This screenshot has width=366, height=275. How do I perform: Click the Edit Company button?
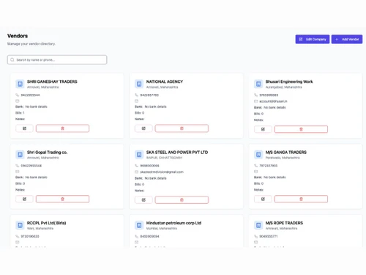313,39
